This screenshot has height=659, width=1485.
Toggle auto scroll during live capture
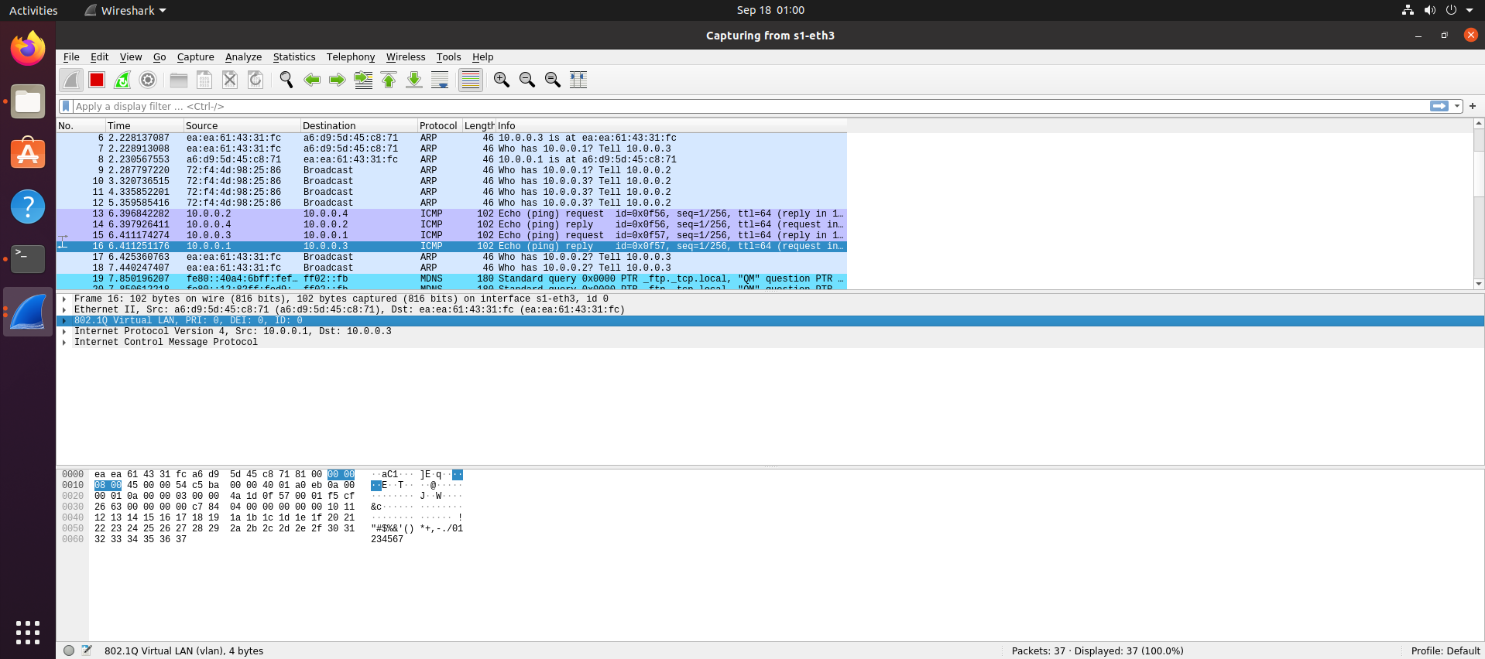pos(440,80)
